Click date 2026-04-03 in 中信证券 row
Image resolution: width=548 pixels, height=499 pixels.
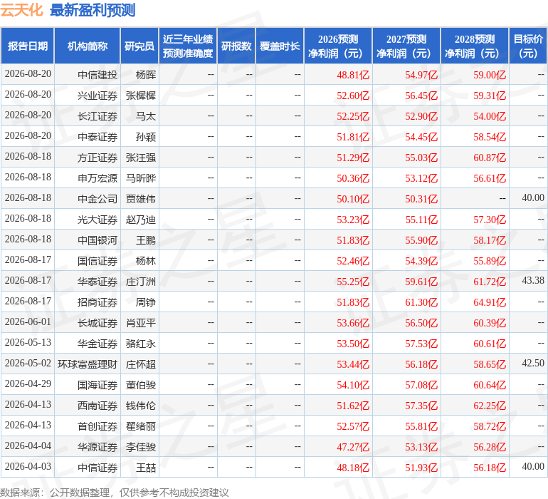(28, 466)
